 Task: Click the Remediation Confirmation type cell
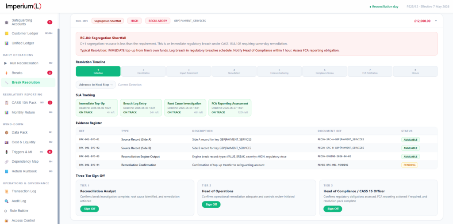coord(138,165)
